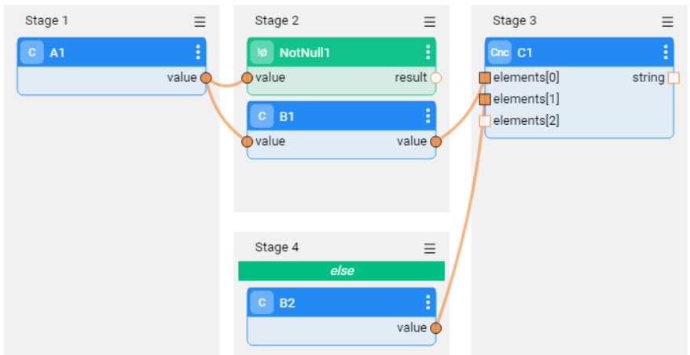
Task: Open the C1 node options kebab menu
Action: (666, 53)
